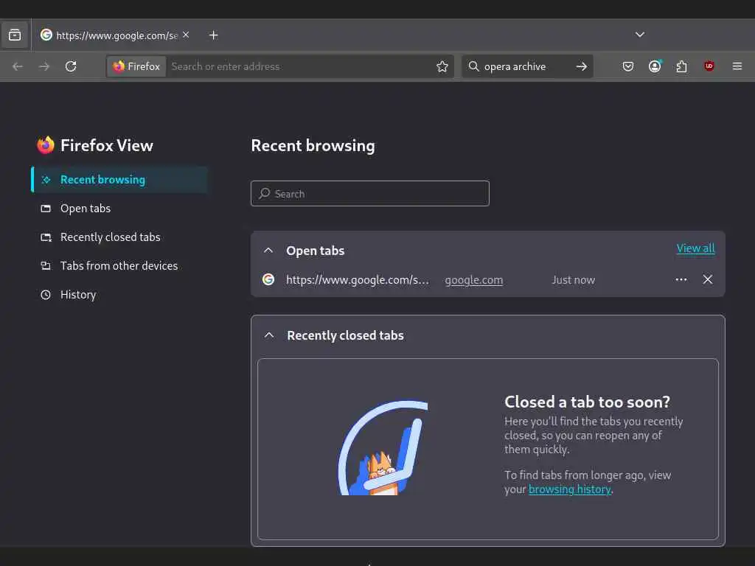The height and width of the screenshot is (566, 755).
Task: Click the Closed a tab too soon? heading
Action: 587,402
